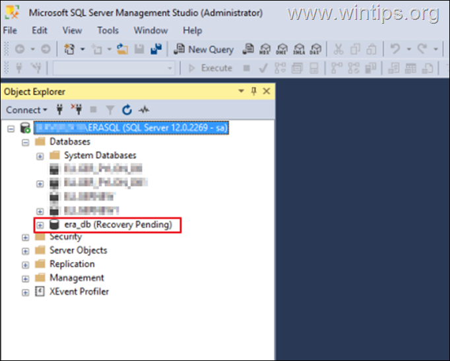450x361 pixels.
Task: Open the available databases combo box
Action: click(x=114, y=68)
